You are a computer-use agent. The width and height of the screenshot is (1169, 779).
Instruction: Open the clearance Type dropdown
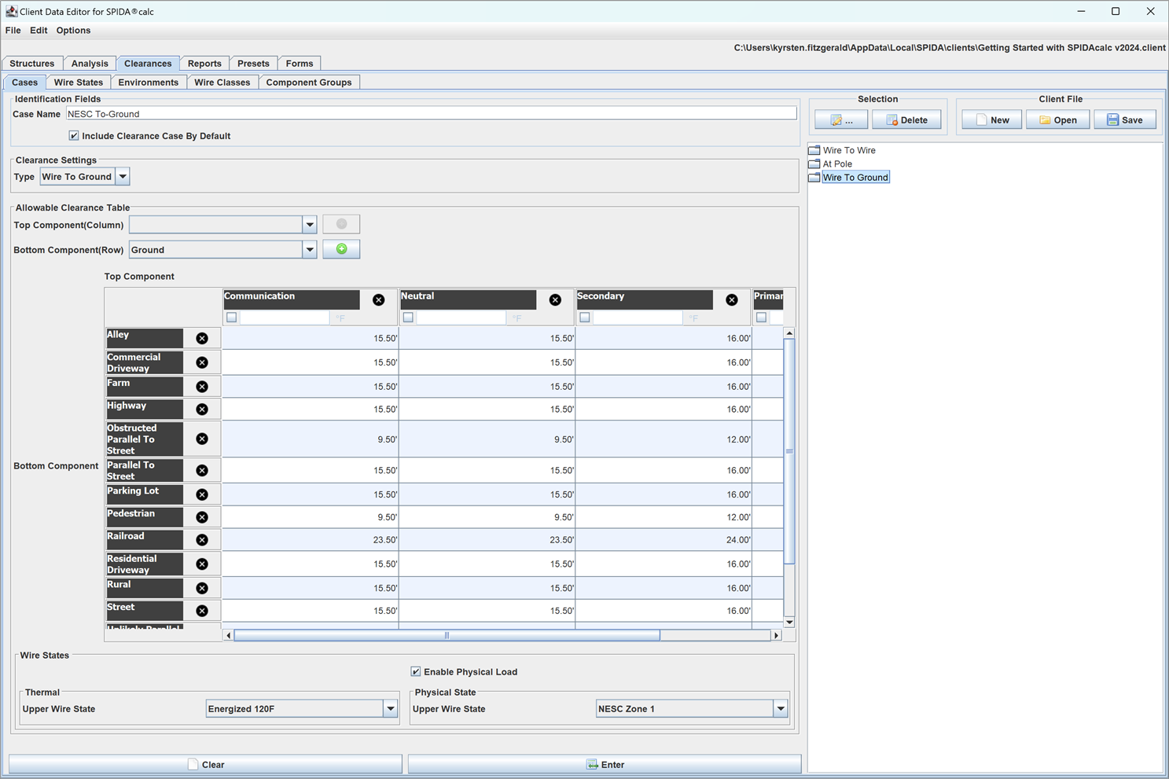click(123, 177)
